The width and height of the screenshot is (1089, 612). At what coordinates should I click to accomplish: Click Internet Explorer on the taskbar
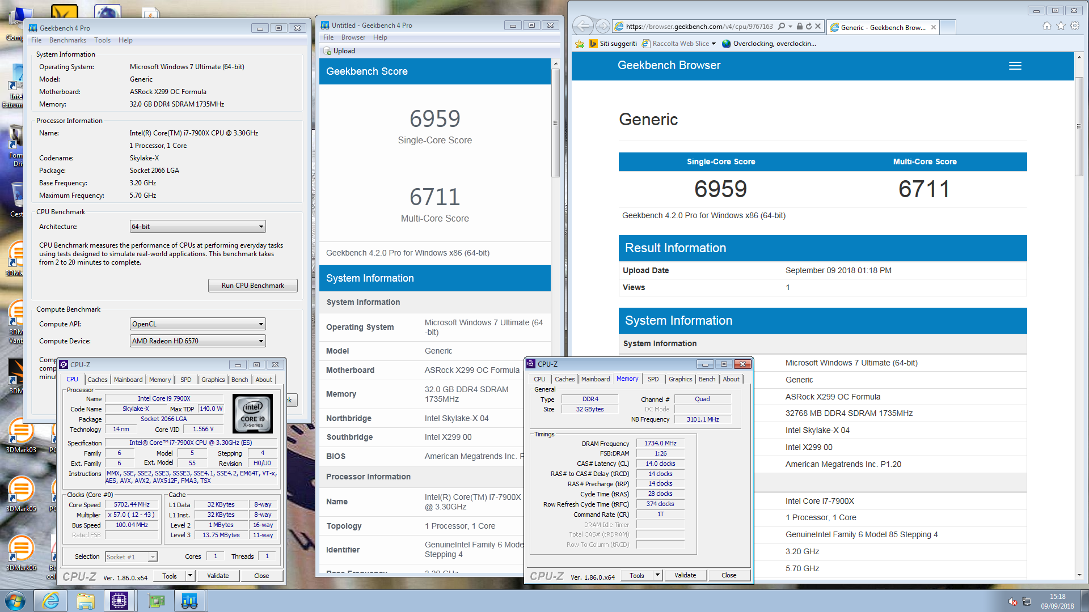pos(50,601)
